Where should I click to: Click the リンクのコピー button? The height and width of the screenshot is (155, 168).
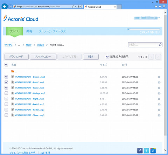(43, 57)
